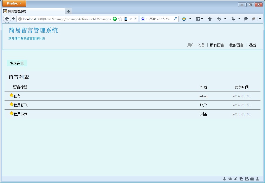265x183 pixels.
Task: Click the 发表留言 button
Action: (17, 63)
